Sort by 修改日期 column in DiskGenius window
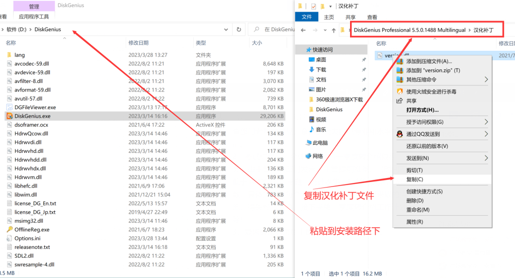Image resolution: width=515 pixels, height=278 pixels. pyautogui.click(x=138, y=43)
